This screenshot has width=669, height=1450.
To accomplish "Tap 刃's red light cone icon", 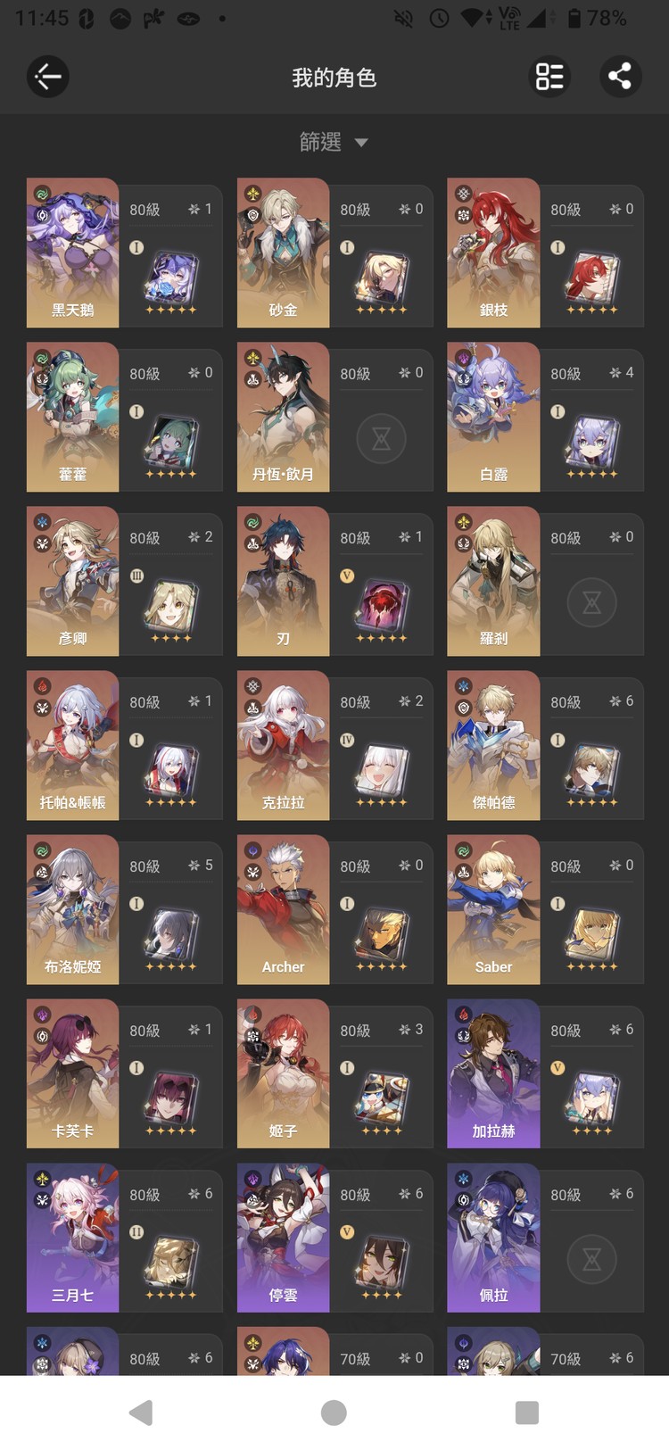I will pyautogui.click(x=381, y=606).
